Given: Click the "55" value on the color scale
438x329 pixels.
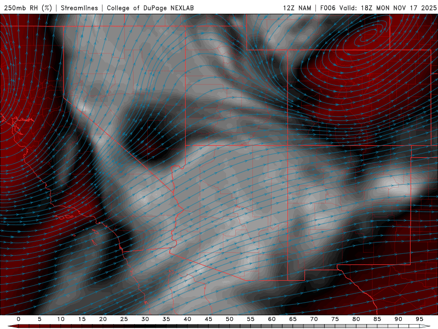Looking at the screenshot, I should 251,319.
